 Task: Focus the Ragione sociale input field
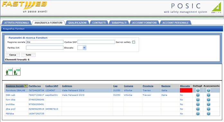pos(45,42)
